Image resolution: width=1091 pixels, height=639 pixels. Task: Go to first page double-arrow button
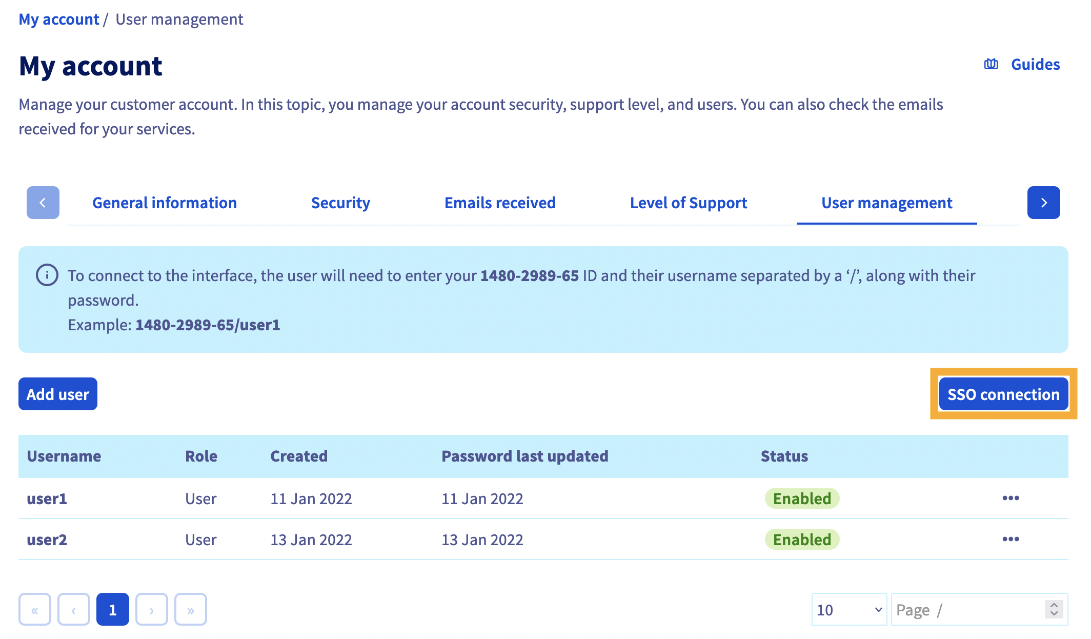35,610
